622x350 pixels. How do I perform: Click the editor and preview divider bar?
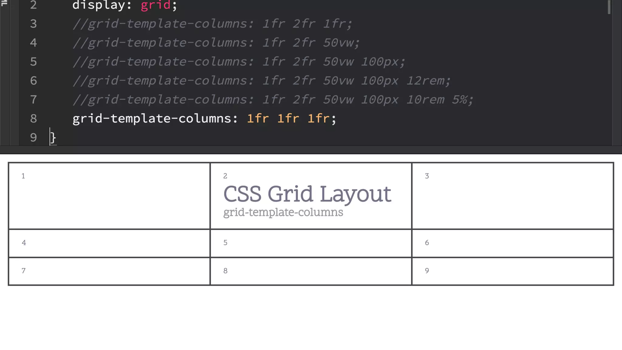click(311, 150)
